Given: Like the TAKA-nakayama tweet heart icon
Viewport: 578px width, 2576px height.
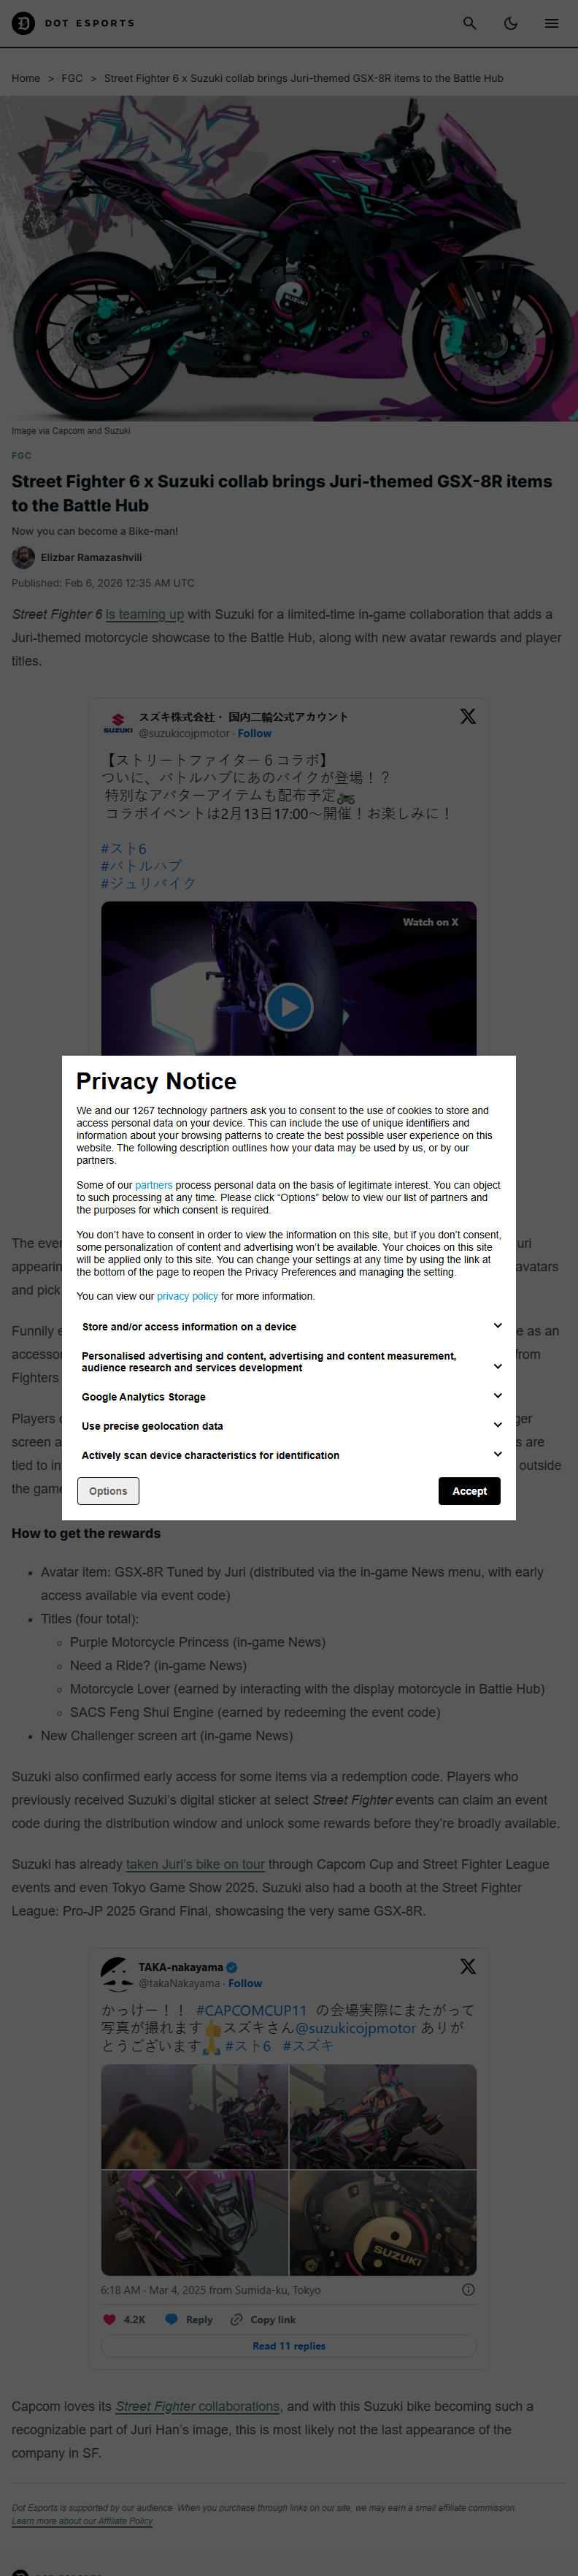Looking at the screenshot, I should click(x=109, y=2319).
